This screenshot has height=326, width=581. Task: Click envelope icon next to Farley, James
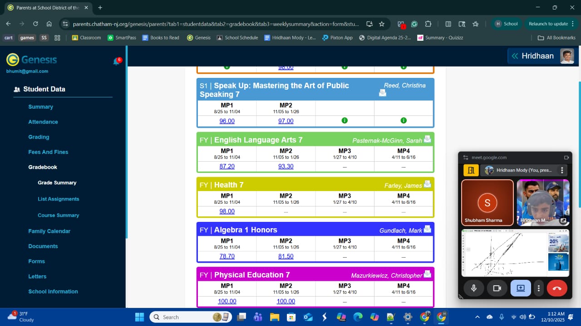coord(427,184)
